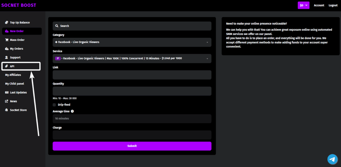
Task: Click the API paperclip icon
Action: 7,66
